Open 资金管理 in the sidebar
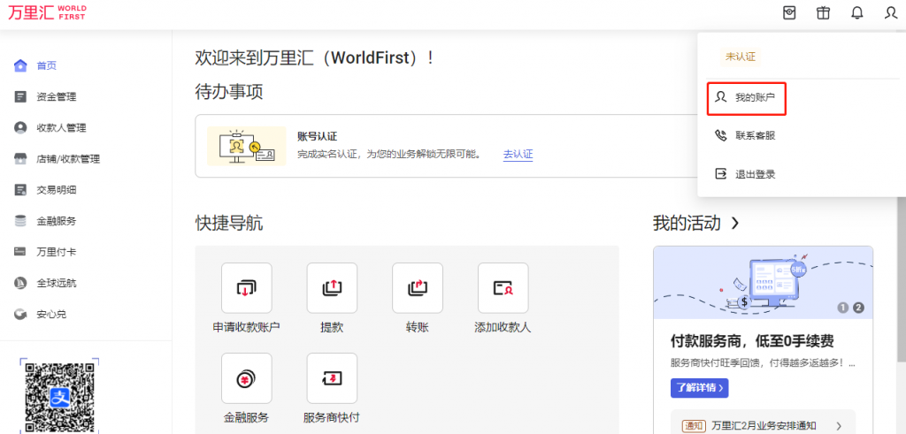Image resolution: width=906 pixels, height=434 pixels. pos(56,97)
